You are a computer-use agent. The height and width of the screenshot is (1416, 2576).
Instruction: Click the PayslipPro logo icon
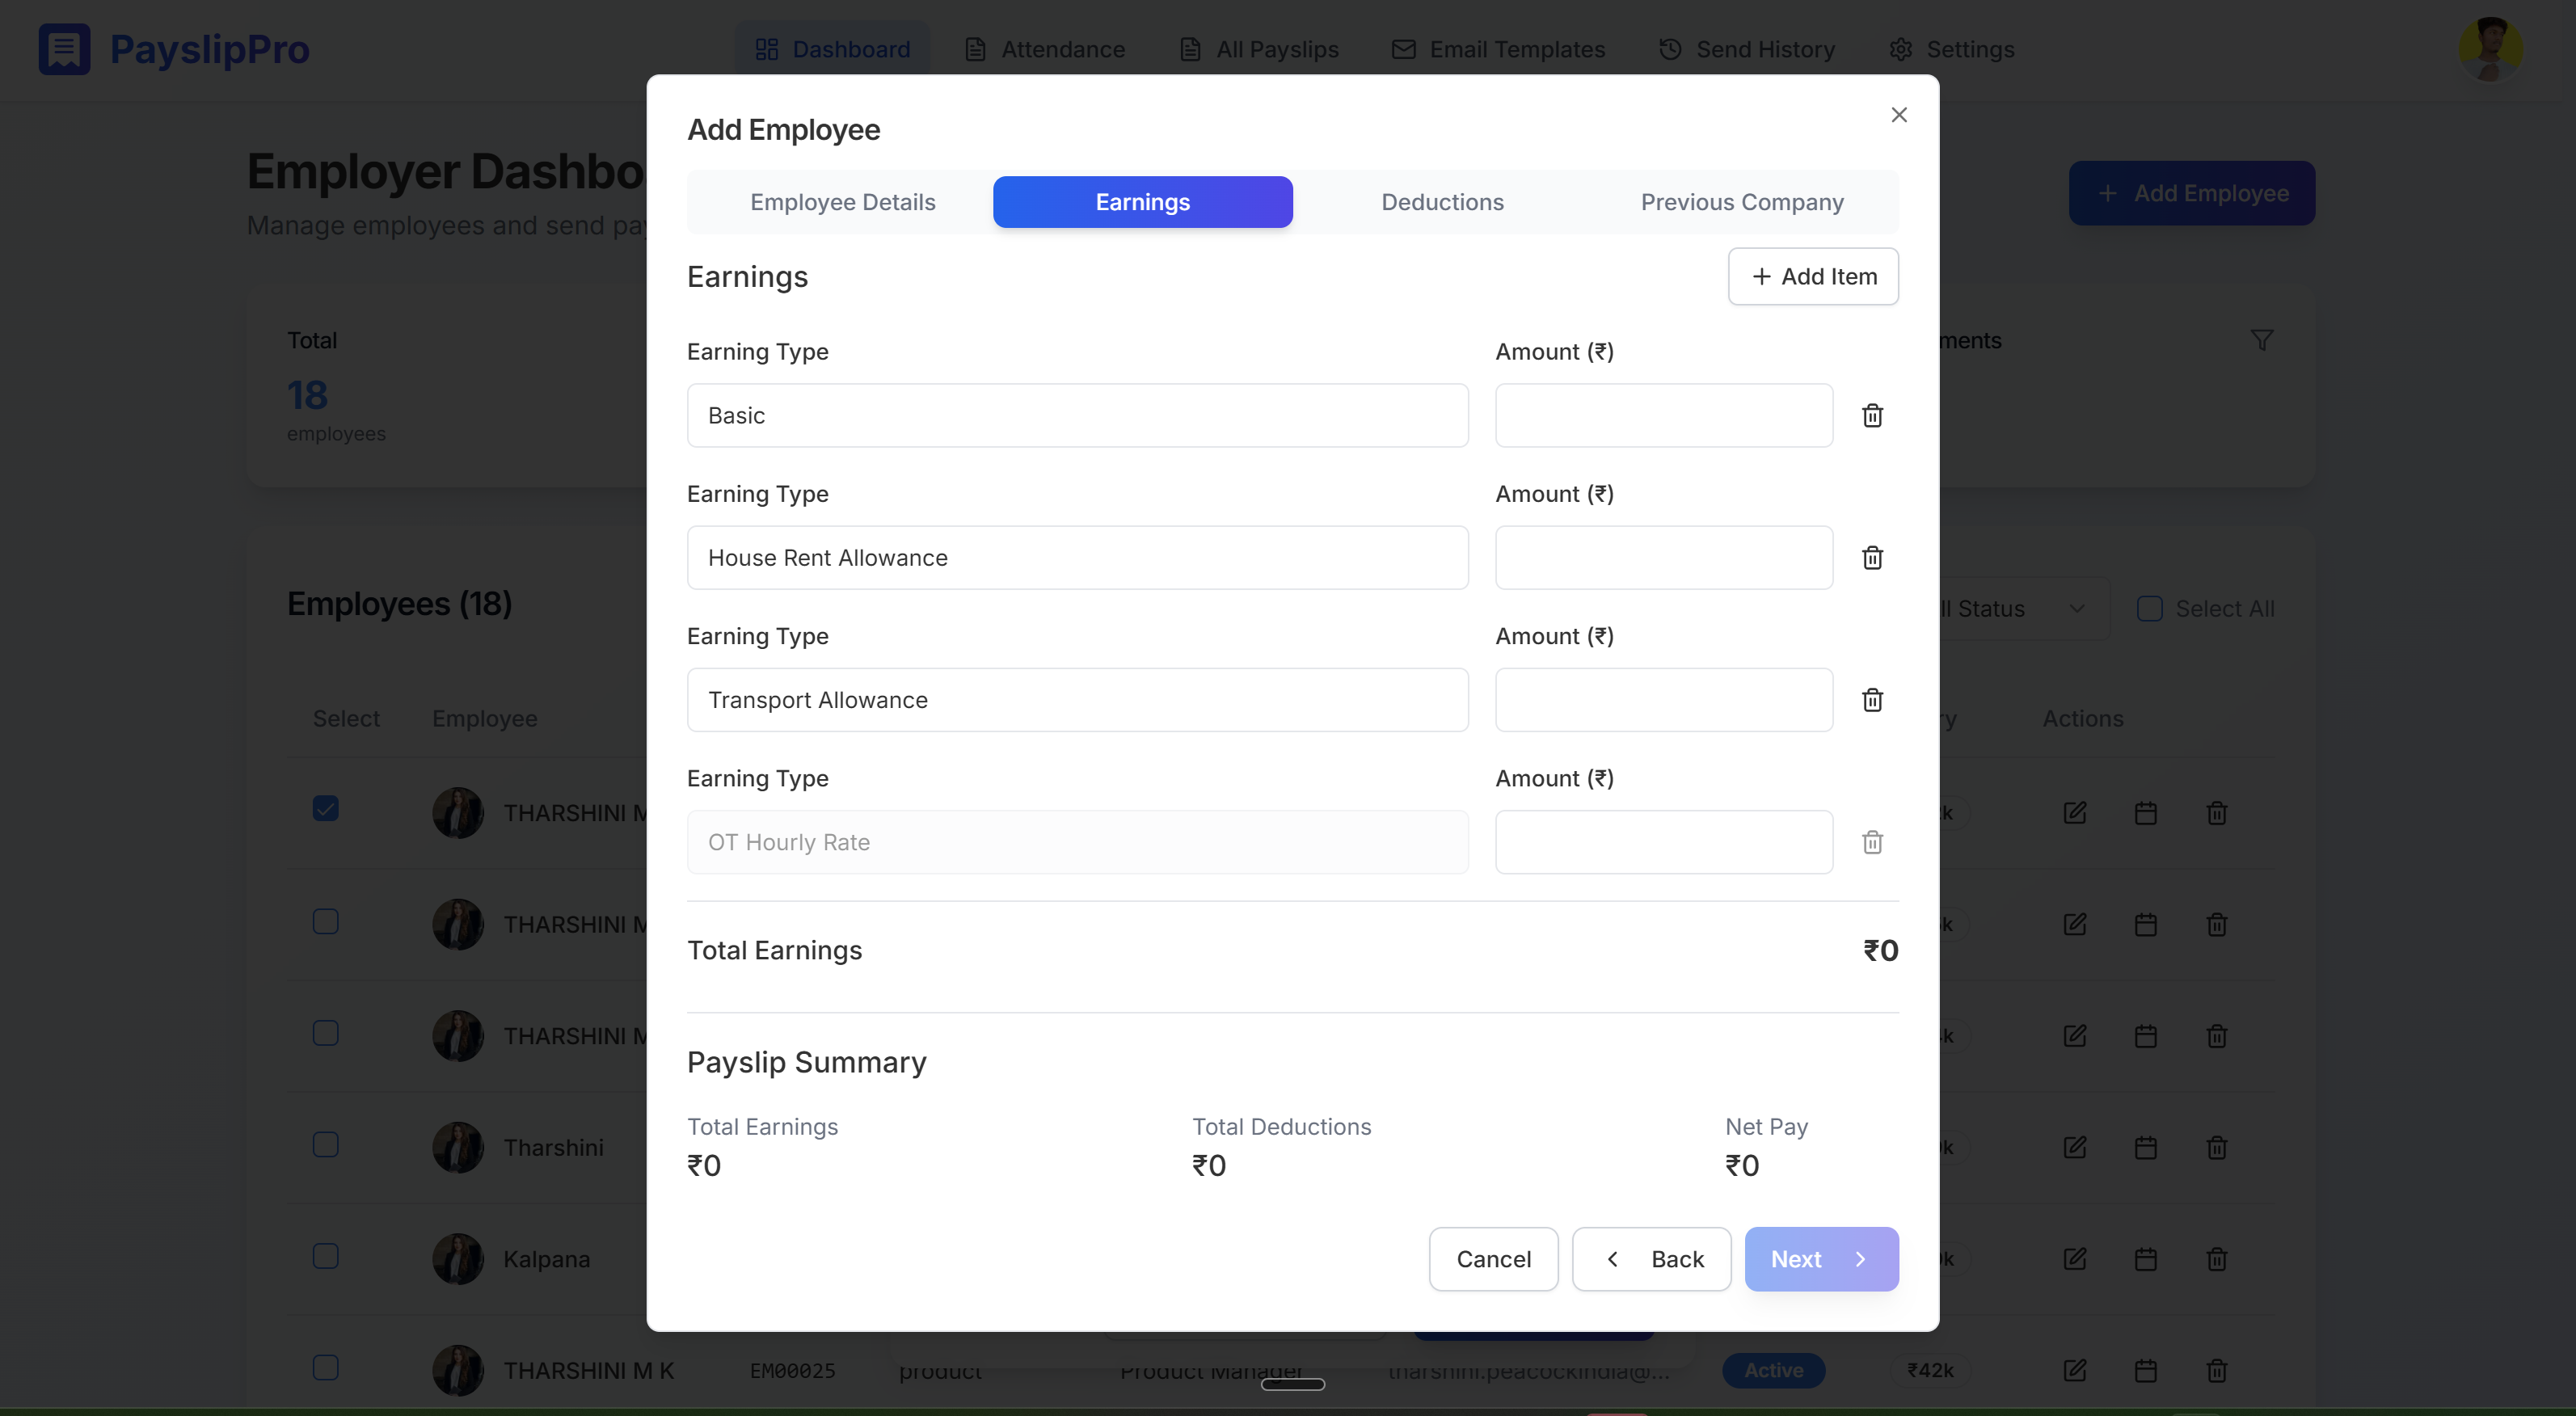tap(64, 49)
